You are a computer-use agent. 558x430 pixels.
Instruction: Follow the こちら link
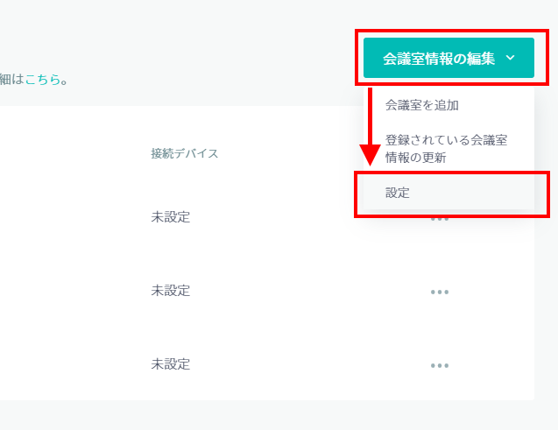pos(43,80)
